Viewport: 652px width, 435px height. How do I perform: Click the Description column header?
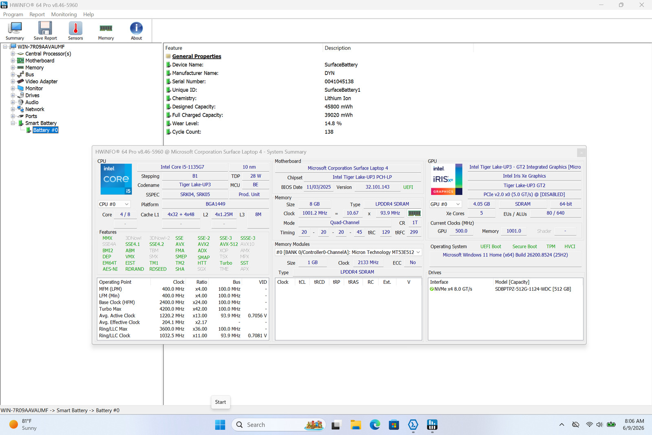[398, 48]
